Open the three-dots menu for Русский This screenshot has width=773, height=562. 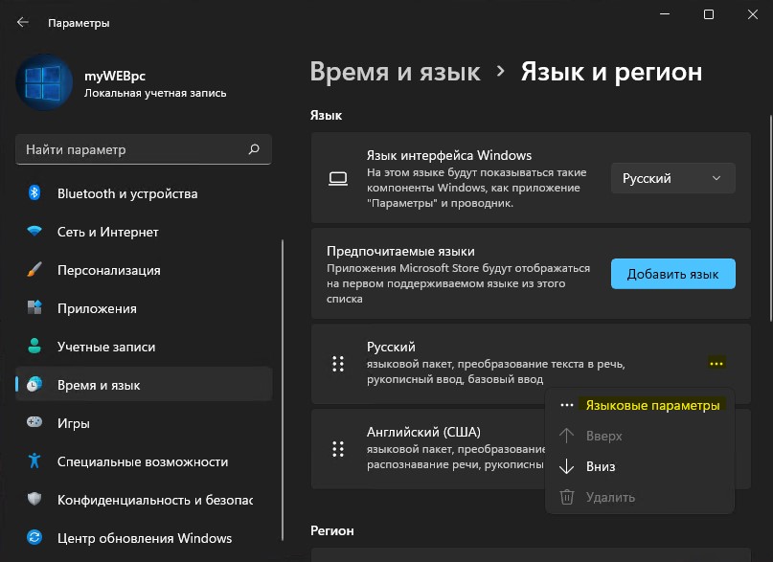[716, 364]
